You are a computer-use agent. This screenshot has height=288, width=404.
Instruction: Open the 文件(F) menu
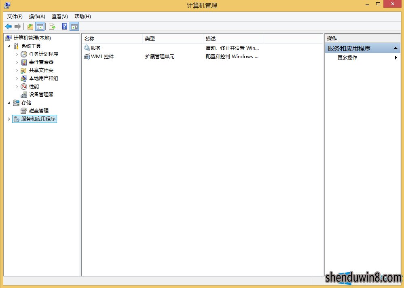[15, 17]
